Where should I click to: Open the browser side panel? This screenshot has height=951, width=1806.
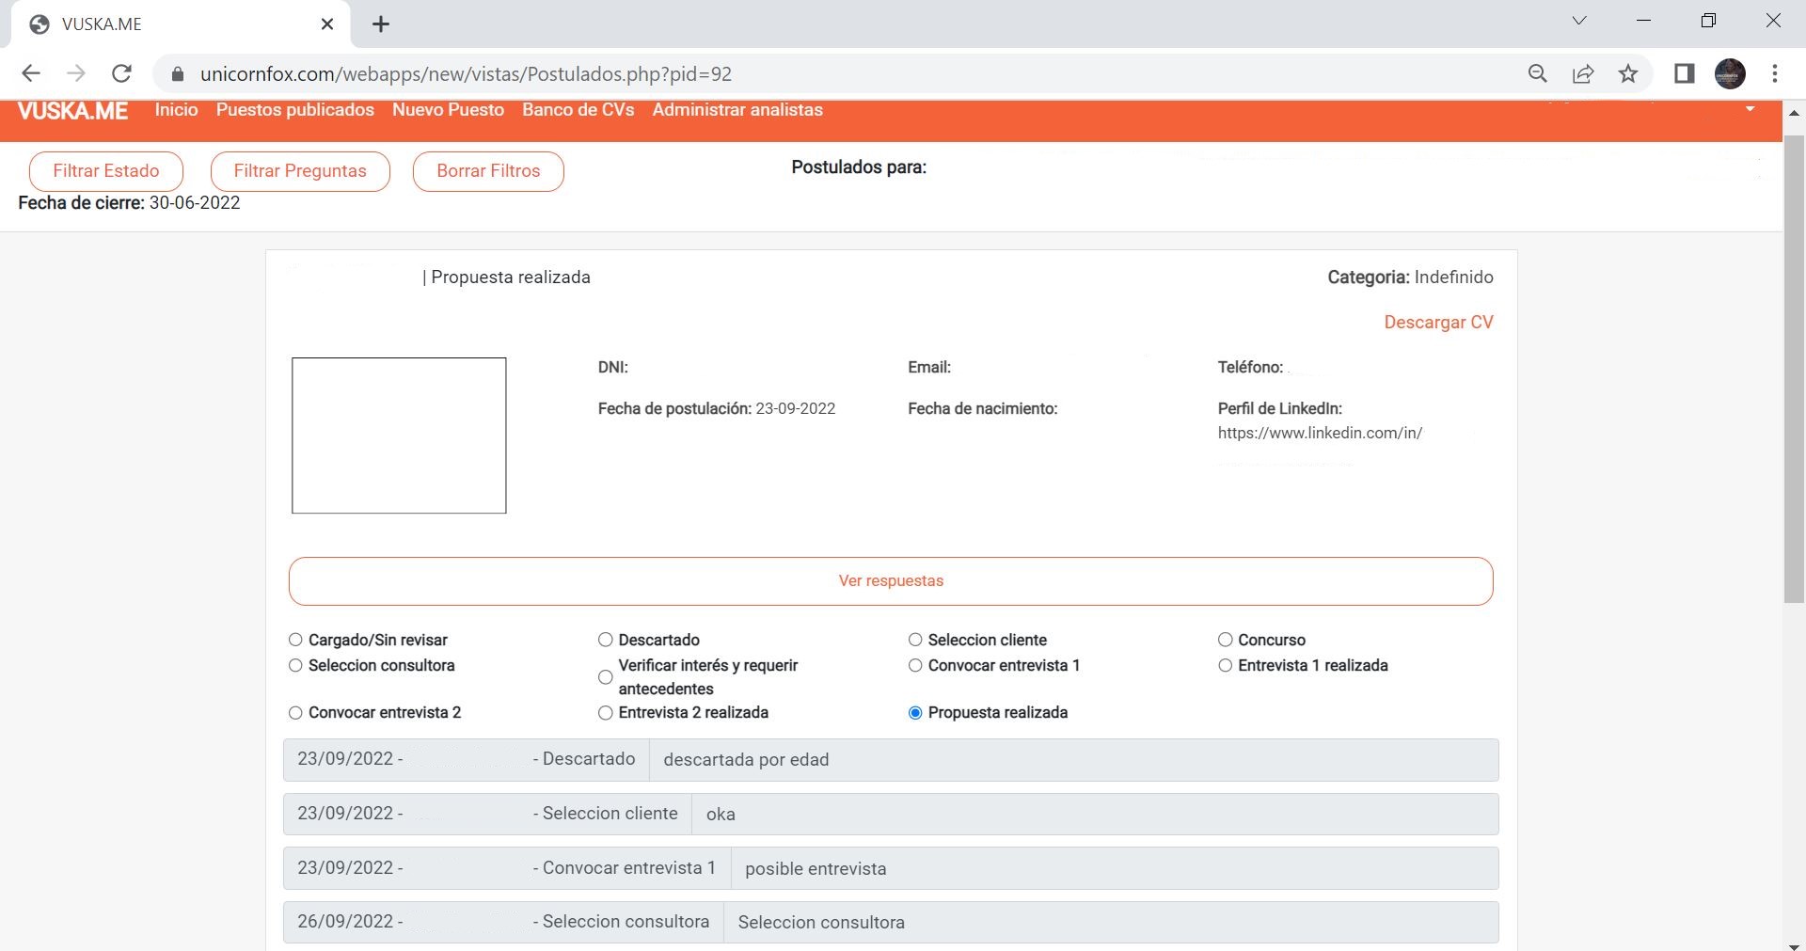click(x=1684, y=73)
